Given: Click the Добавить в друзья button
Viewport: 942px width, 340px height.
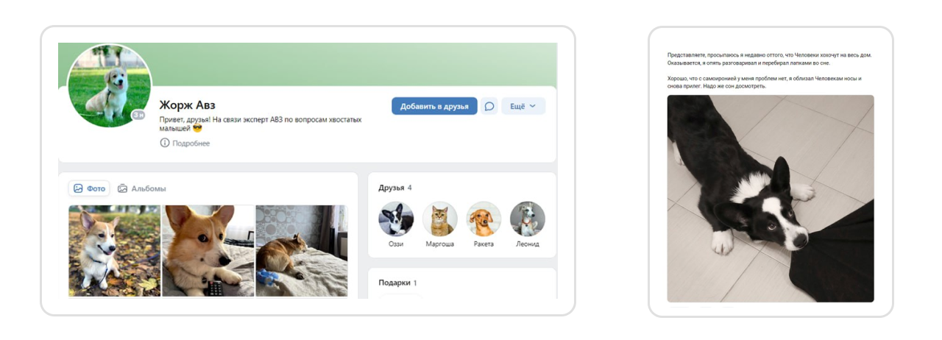Looking at the screenshot, I should [434, 106].
